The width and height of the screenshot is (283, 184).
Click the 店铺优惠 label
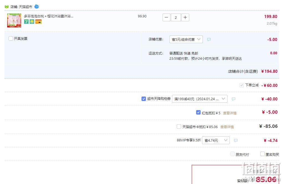pos(156,39)
